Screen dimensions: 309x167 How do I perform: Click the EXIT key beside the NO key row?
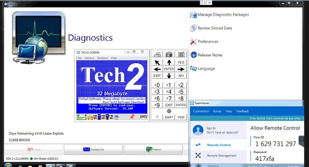pos(157,76)
